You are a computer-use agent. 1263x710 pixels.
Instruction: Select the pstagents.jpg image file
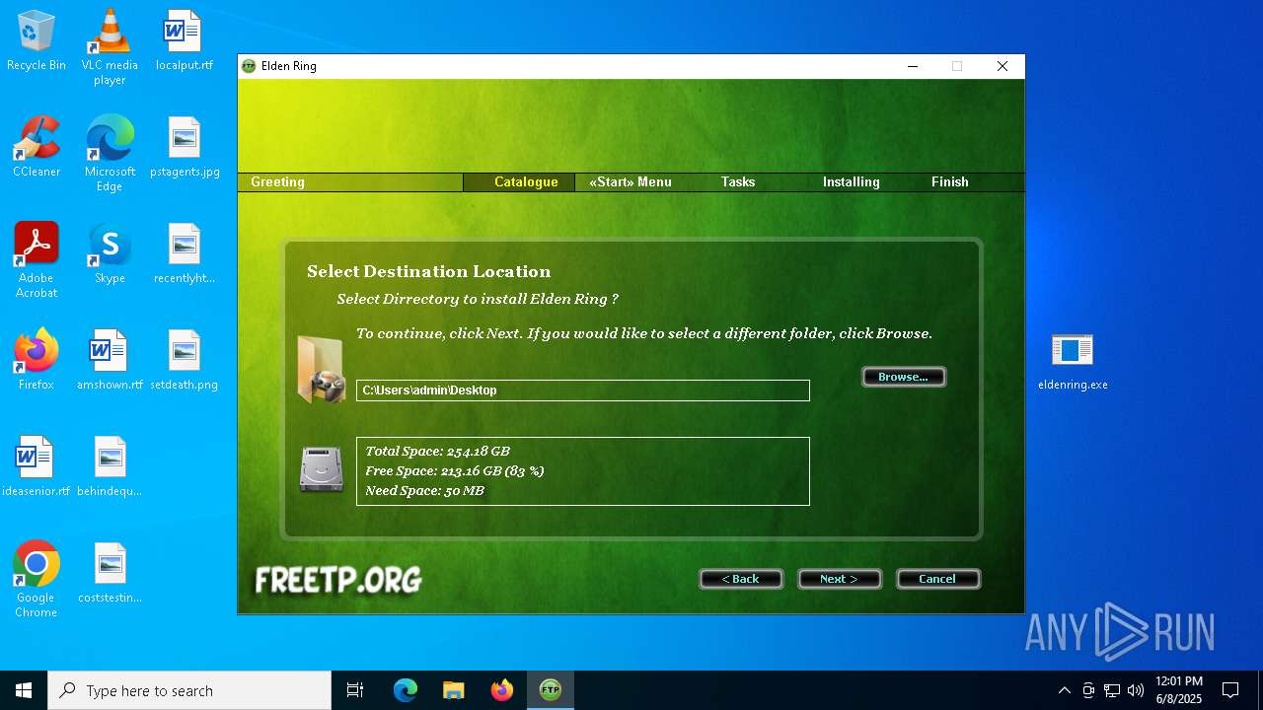pyautogui.click(x=185, y=147)
